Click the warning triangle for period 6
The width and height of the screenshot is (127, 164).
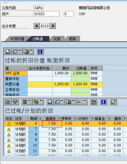(x=9, y=124)
